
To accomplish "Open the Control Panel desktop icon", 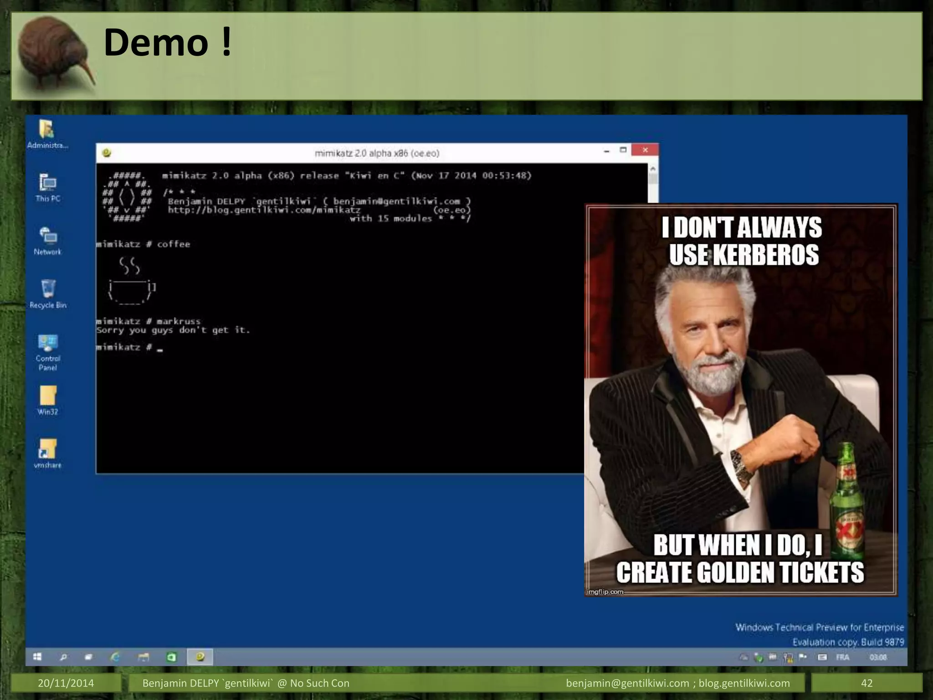I will [x=48, y=353].
